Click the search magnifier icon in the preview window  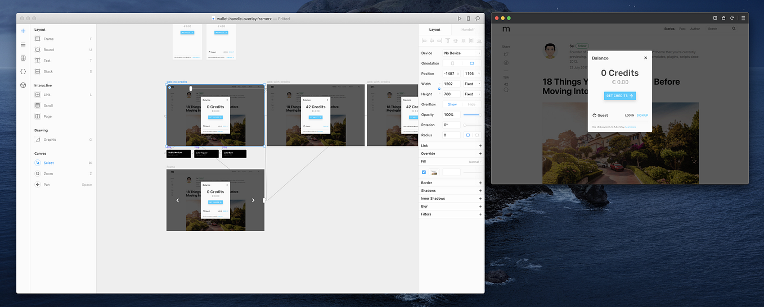(x=734, y=29)
